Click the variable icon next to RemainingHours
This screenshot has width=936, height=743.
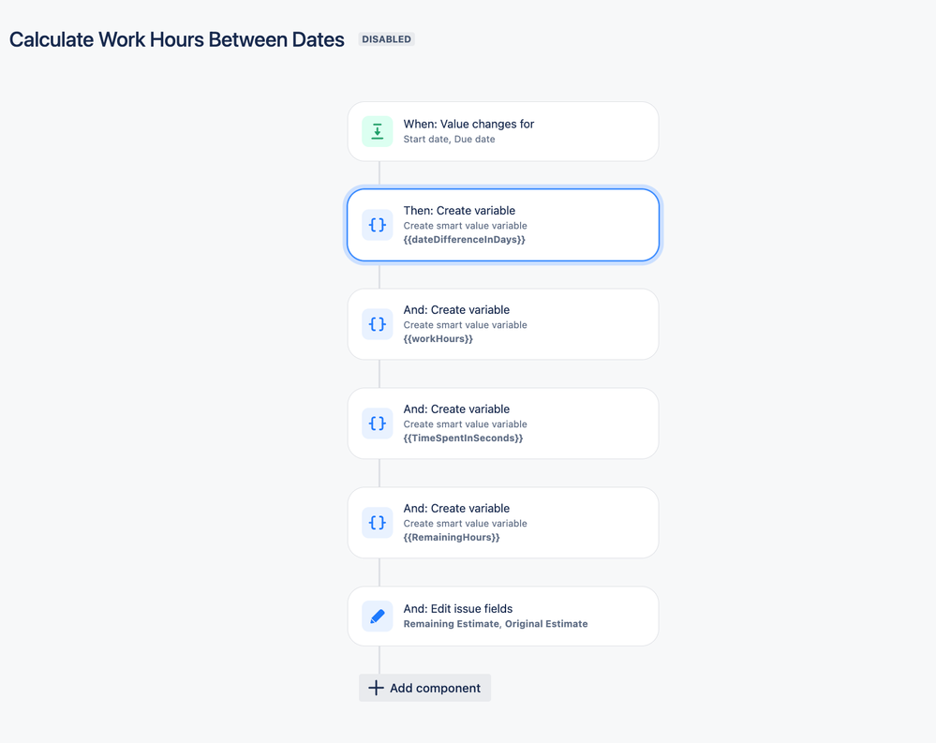tap(377, 523)
